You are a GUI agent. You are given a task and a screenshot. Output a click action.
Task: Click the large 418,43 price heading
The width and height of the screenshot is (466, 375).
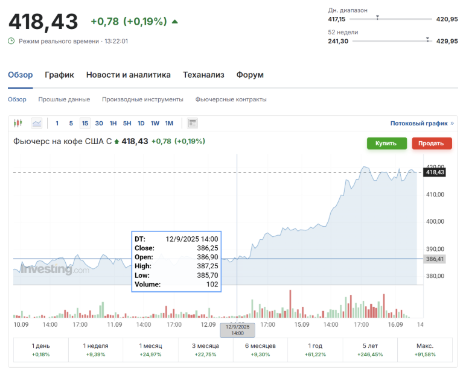click(x=43, y=22)
